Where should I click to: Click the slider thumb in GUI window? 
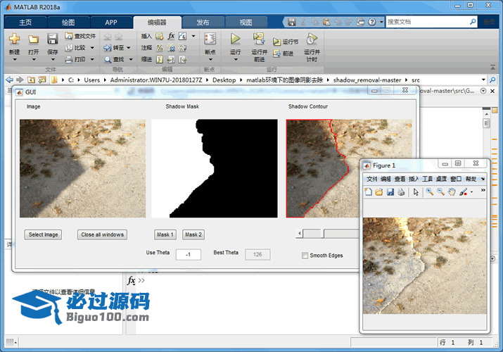322,233
